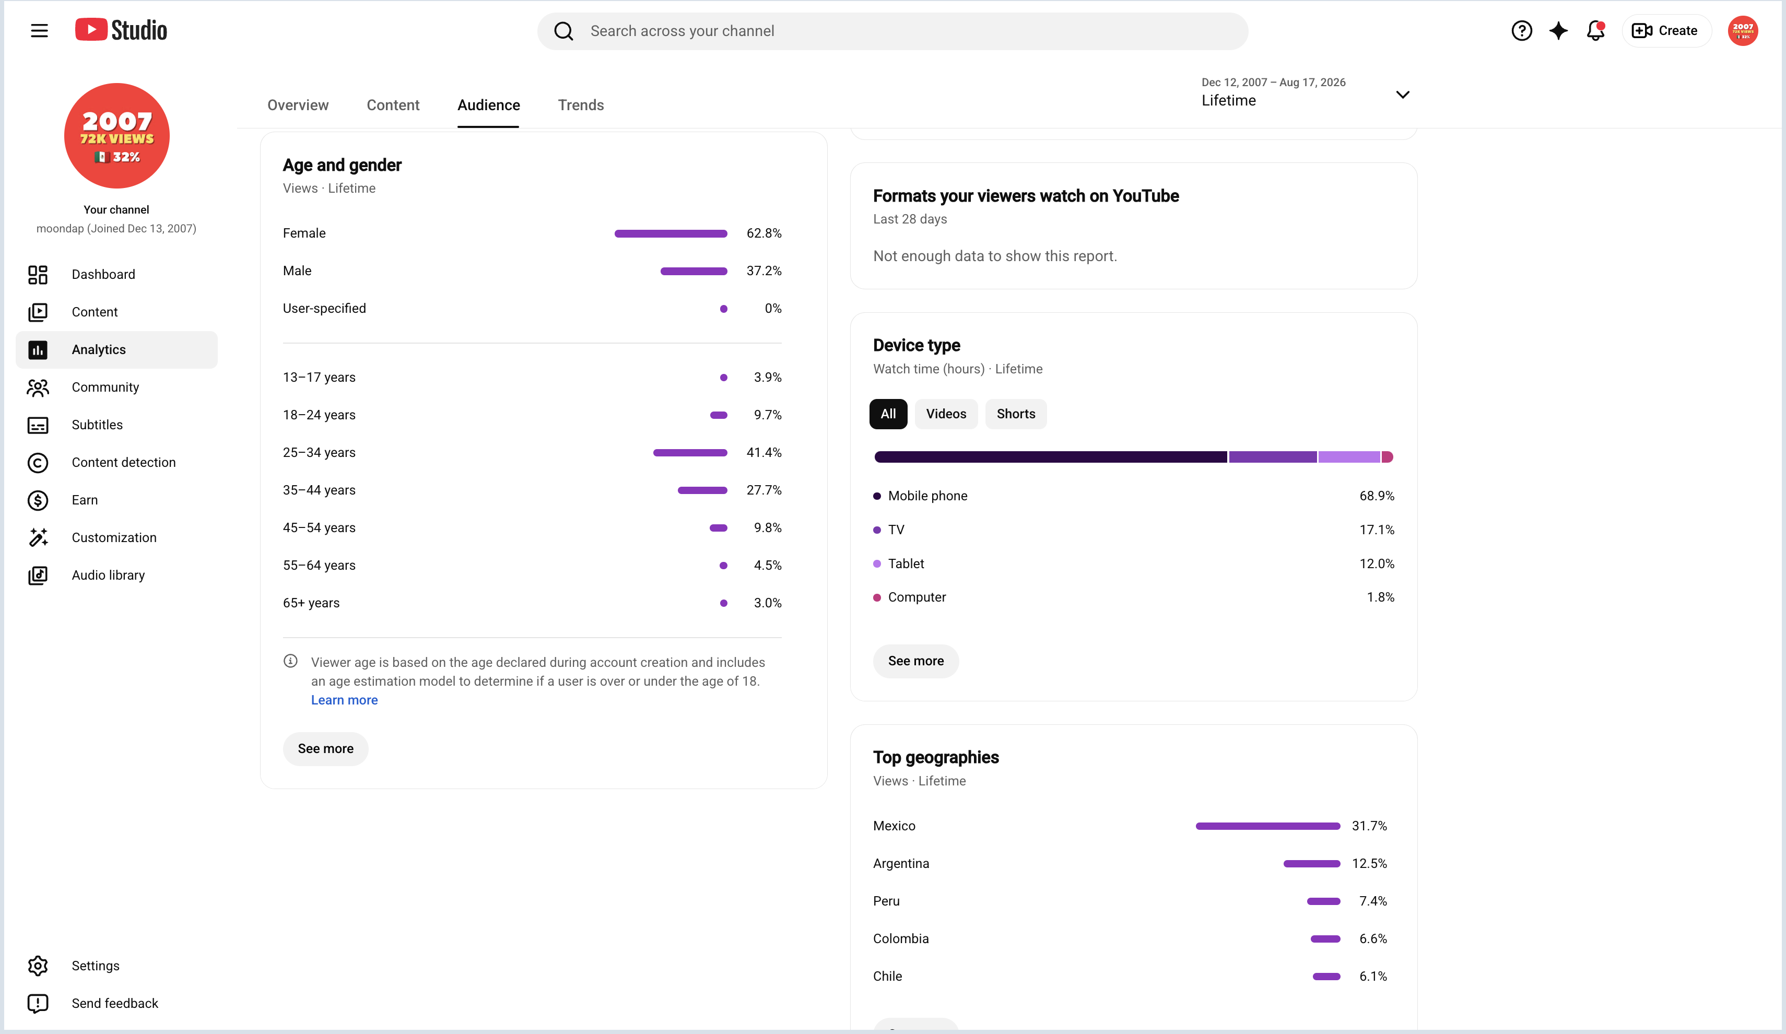Focus the Search across your channel field
This screenshot has height=1034, width=1786.
click(892, 31)
